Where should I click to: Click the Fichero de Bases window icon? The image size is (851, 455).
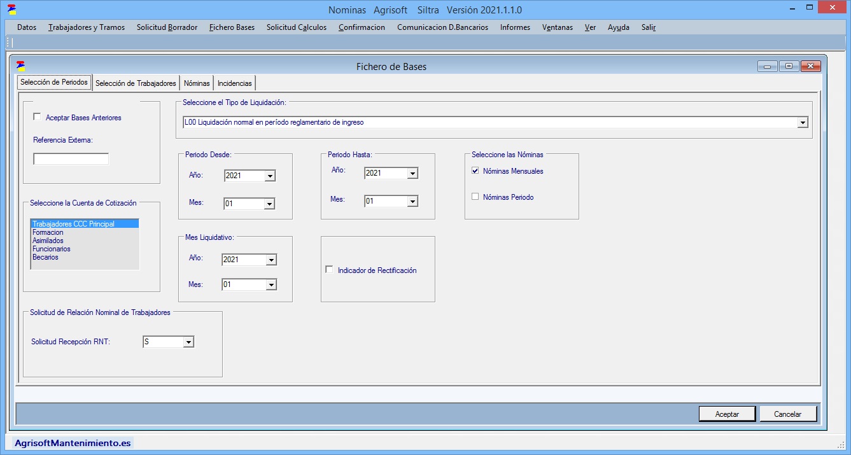tap(21, 66)
